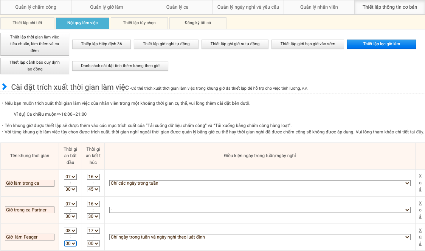
Task: Open the Quản lý ca tab
Action: [x=177, y=7]
